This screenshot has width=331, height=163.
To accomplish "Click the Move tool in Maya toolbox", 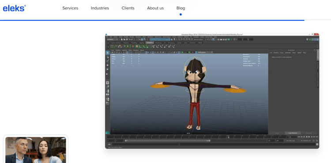I will (x=108, y=65).
